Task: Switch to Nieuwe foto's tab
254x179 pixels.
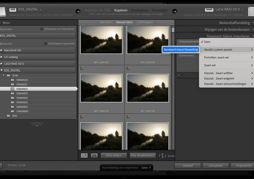Action: 124,22
